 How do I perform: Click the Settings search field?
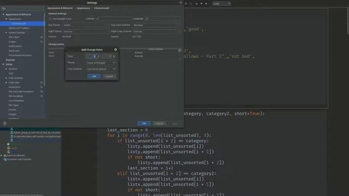pos(22,8)
